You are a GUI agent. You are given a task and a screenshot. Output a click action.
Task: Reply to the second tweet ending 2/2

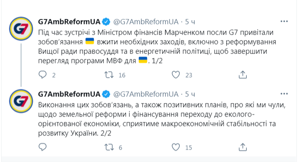43,147
